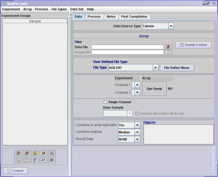Toggle the Dye Swap button
Viewport: 218px width, 177px height.
[x=154, y=89]
